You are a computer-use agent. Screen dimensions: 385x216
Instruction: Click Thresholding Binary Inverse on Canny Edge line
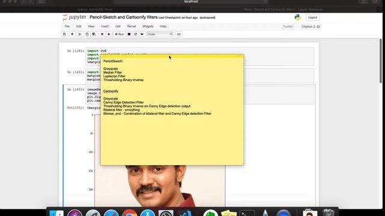(147, 106)
